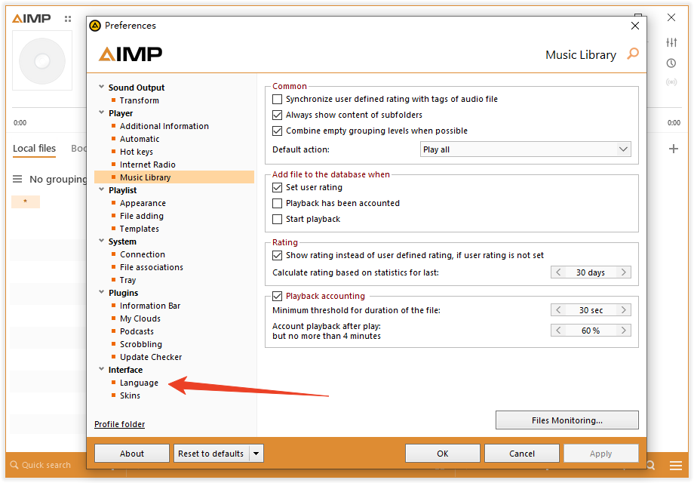
Task: Select Scrobbling plugin settings
Action: (x=141, y=344)
